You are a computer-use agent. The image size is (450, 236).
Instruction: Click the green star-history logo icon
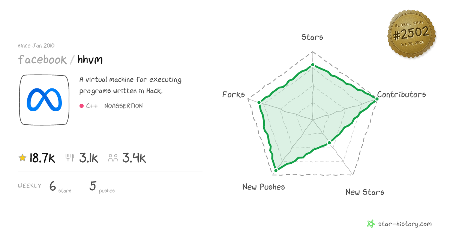click(x=371, y=224)
